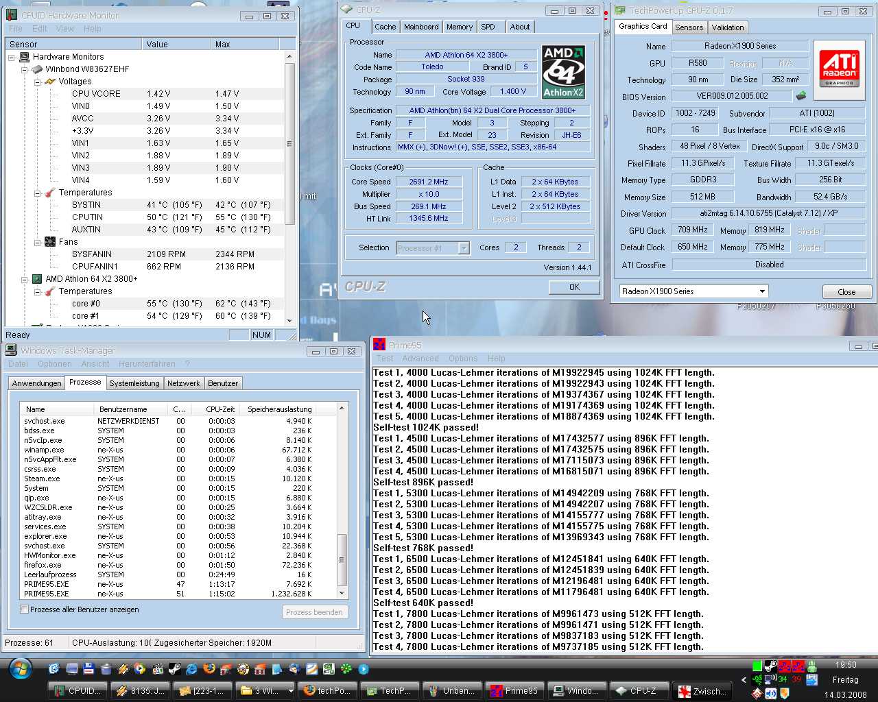Click the Razer snake tray icon
Viewport: 878px width, 702px height.
757,679
